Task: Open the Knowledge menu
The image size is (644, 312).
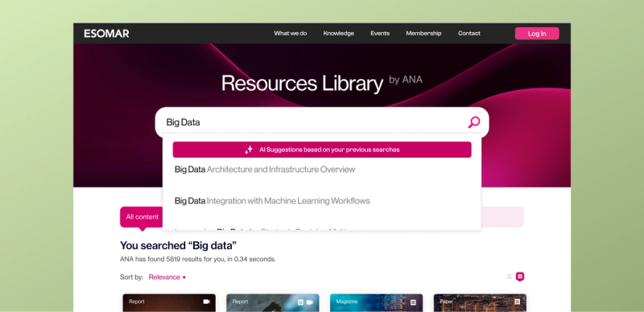Action: pyautogui.click(x=338, y=34)
